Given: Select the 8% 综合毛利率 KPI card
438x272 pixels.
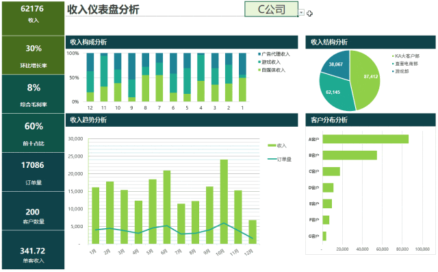Looking at the screenshot, I should (x=34, y=95).
